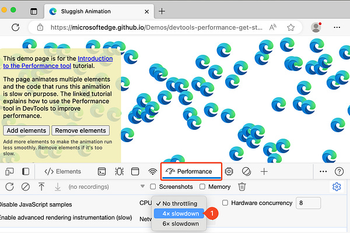
Task: Save the profile with the download arrow
Action: click(58, 187)
